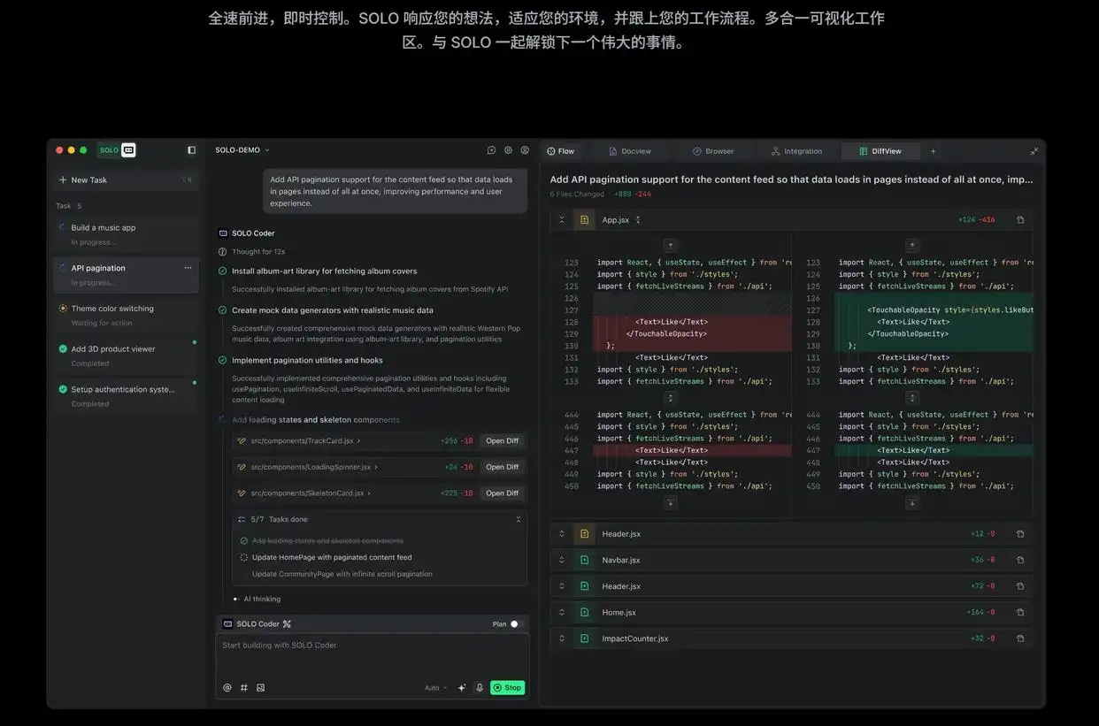Activate voice input with the microphone icon
This screenshot has height=726, width=1099.
479,687
